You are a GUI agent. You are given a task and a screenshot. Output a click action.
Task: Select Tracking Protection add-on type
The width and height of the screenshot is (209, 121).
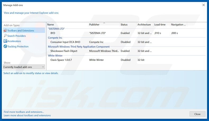(x=18, y=46)
